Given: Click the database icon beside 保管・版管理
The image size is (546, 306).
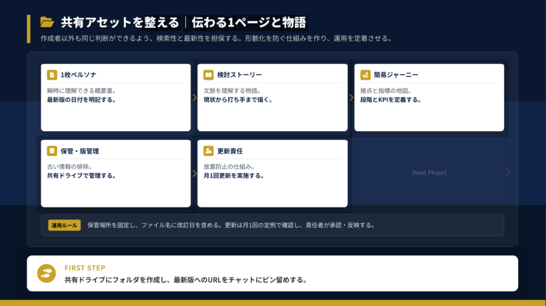Looking at the screenshot, I should pos(52,151).
